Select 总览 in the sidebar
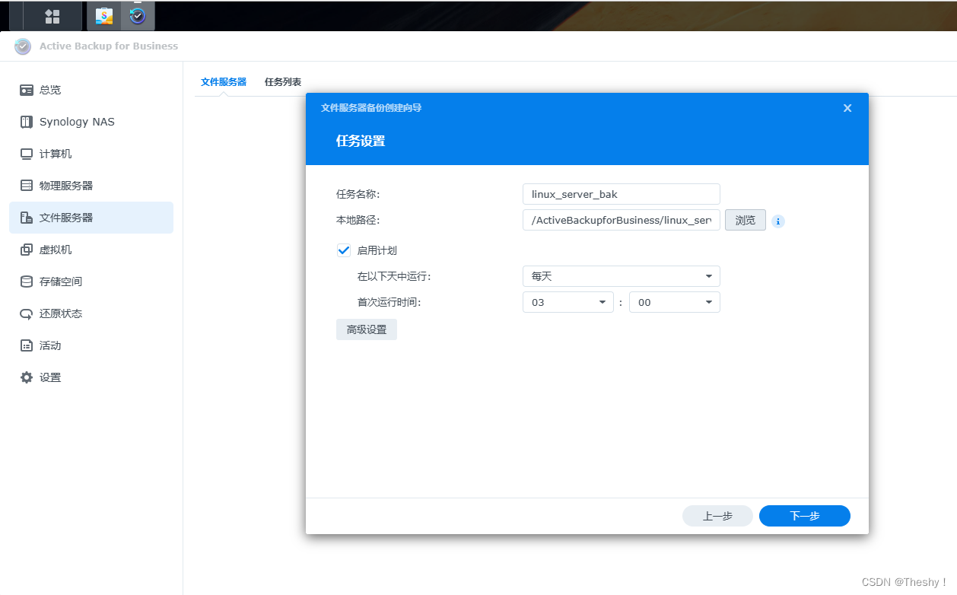This screenshot has width=957, height=595. tap(91, 90)
